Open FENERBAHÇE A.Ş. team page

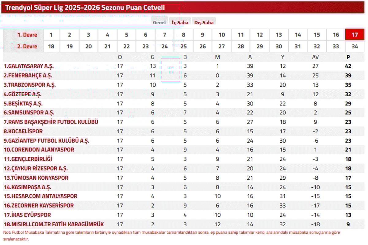28,75
